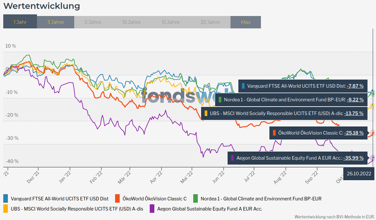376x220 pixels.
Task: Switch to the 3 Jahre tab
Action: (x=55, y=22)
